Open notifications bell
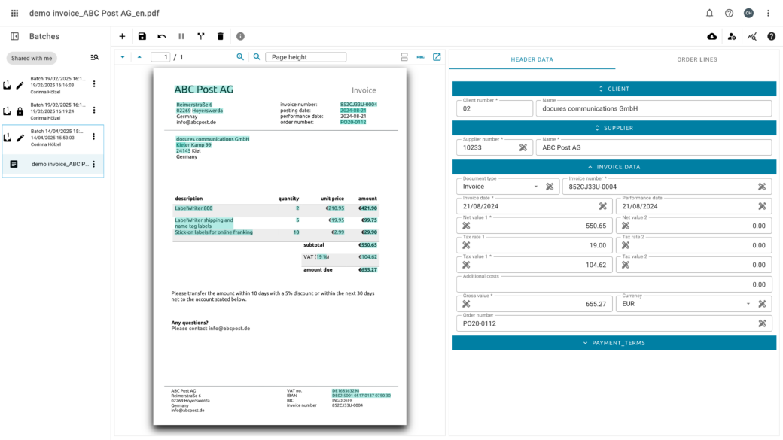The image size is (783, 440). point(709,13)
